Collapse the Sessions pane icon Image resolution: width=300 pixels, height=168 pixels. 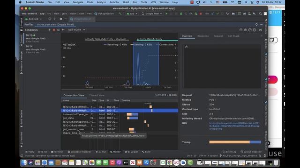coord(58,30)
